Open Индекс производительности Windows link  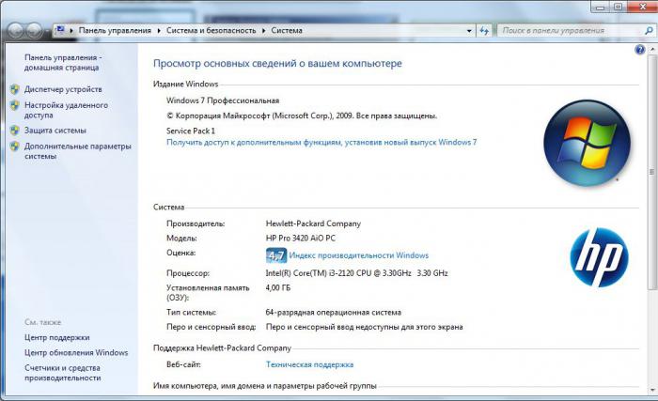coord(359,255)
